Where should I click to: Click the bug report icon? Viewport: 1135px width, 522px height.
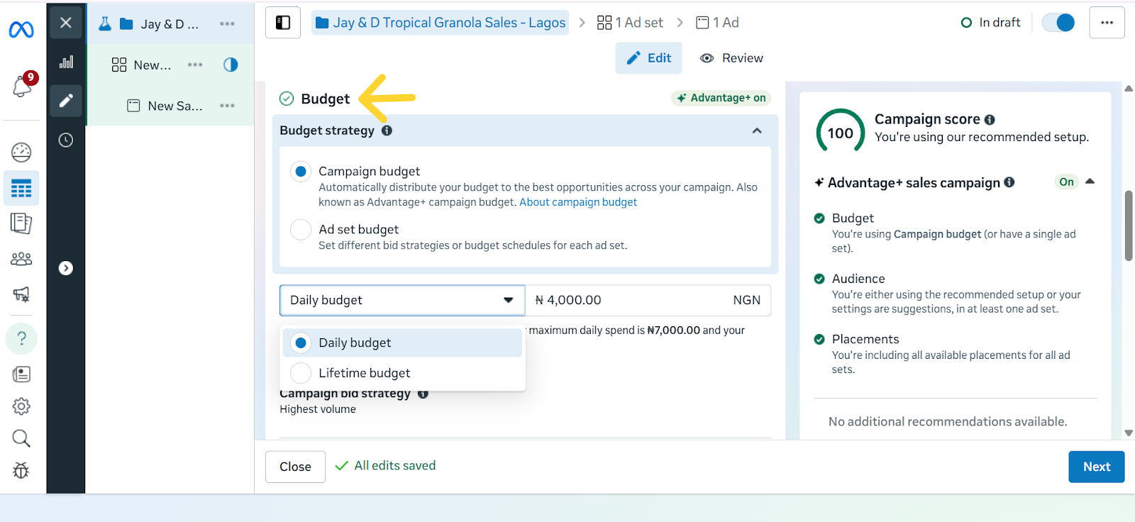[x=21, y=470]
